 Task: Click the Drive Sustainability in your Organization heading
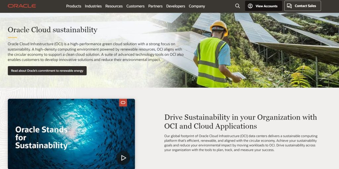(x=241, y=122)
